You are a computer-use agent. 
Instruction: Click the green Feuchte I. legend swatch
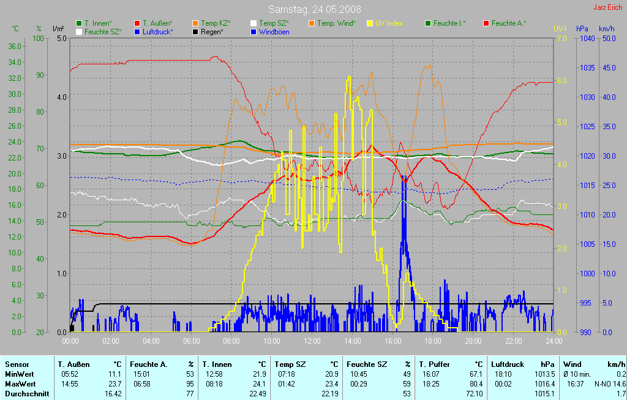coord(428,24)
